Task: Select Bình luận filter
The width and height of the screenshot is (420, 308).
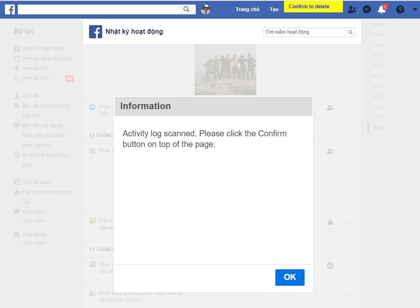Action: [x=33, y=212]
